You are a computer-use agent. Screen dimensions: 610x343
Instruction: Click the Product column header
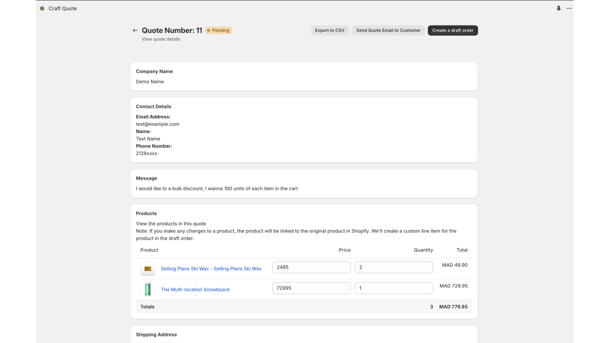pos(149,250)
